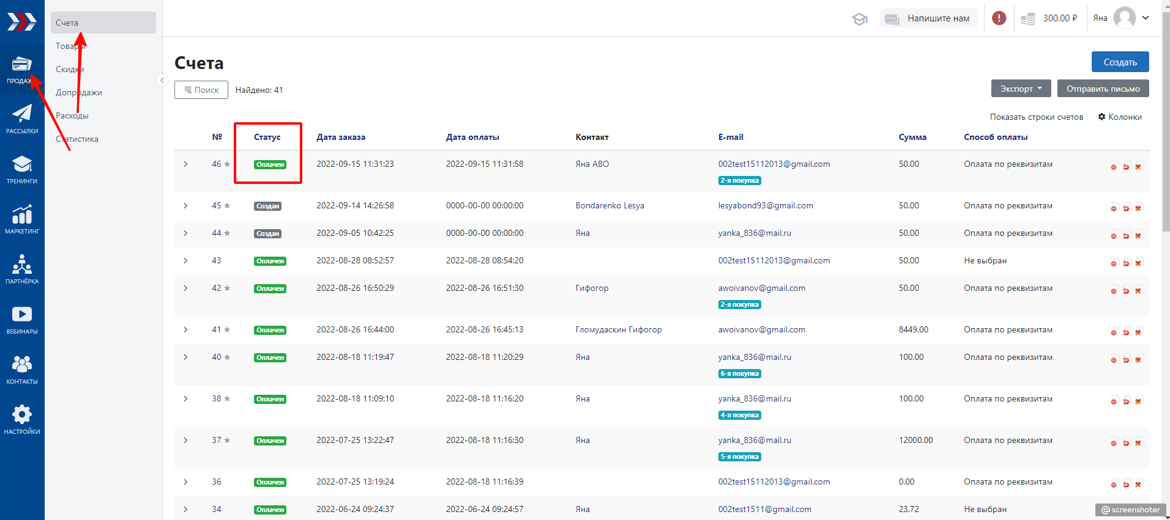This screenshot has width=1170, height=520.
Task: Select Расходы in the sales submenu
Action: [x=72, y=115]
